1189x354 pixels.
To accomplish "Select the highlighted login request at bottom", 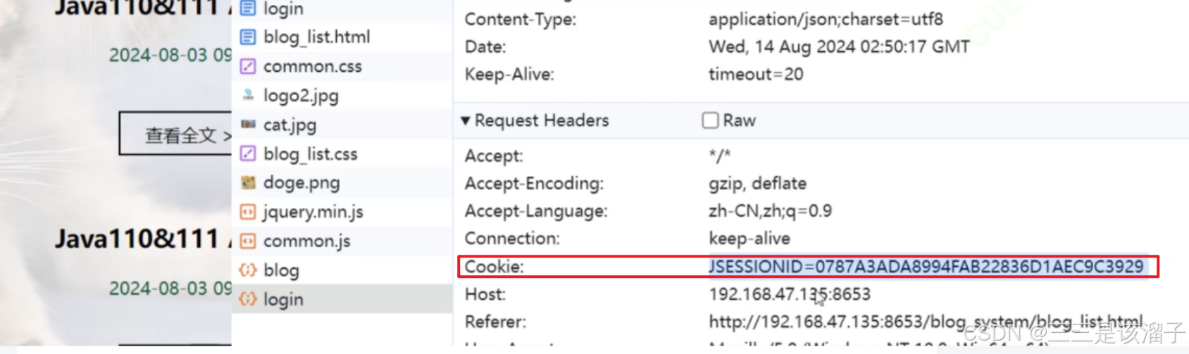I will click(342, 299).
